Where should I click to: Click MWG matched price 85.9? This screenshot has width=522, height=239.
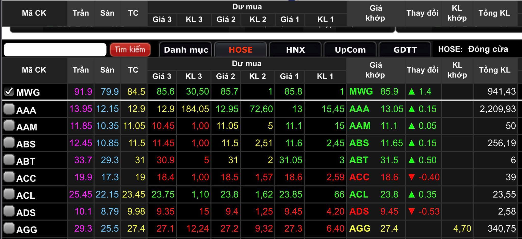pyautogui.click(x=389, y=91)
